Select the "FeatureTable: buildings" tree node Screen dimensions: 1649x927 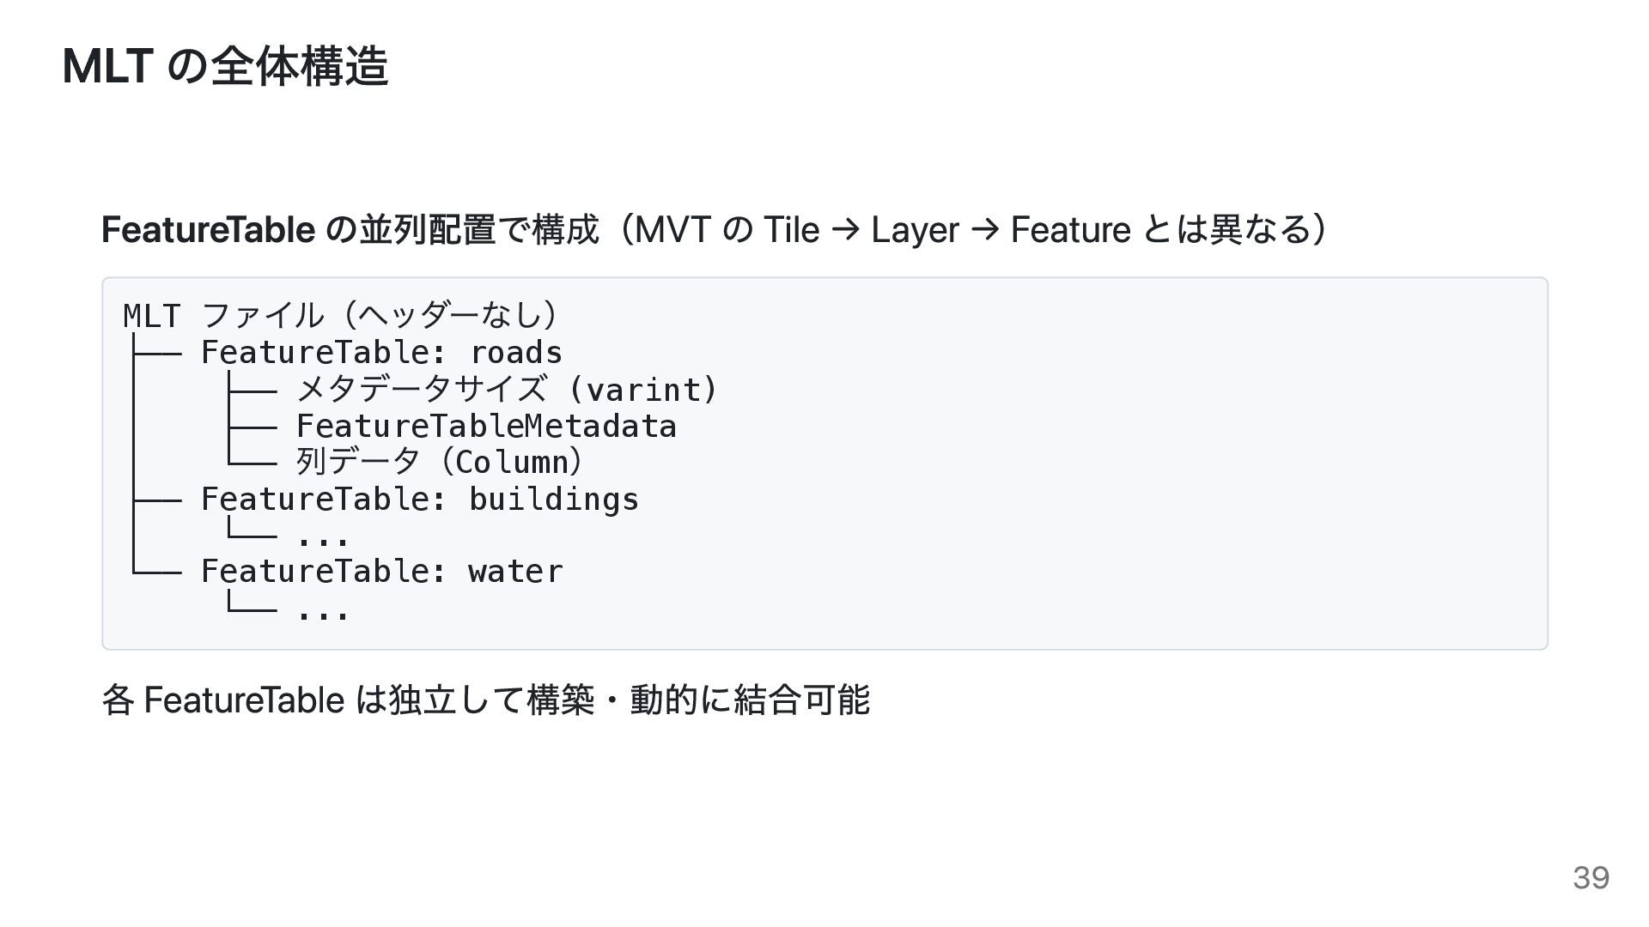click(x=420, y=500)
